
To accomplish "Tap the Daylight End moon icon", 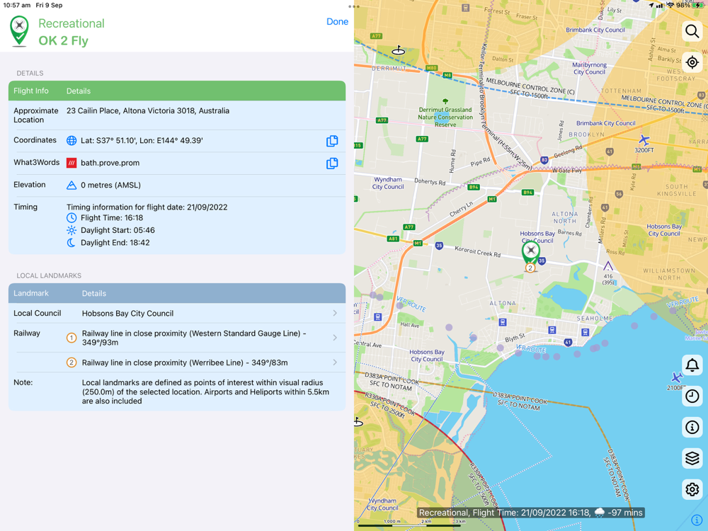I will [x=72, y=242].
